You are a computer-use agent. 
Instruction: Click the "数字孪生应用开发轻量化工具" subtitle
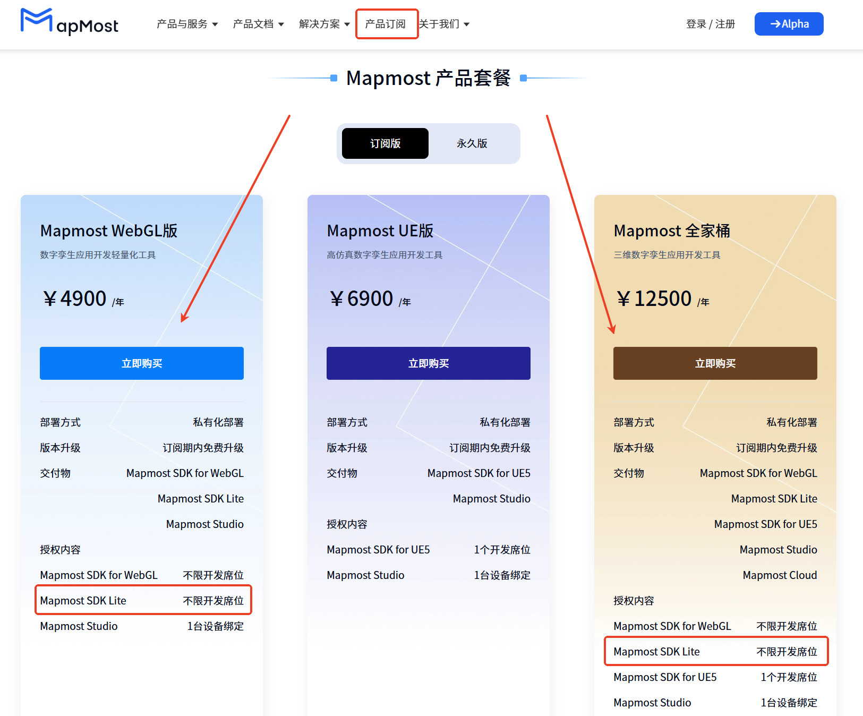pyautogui.click(x=98, y=255)
